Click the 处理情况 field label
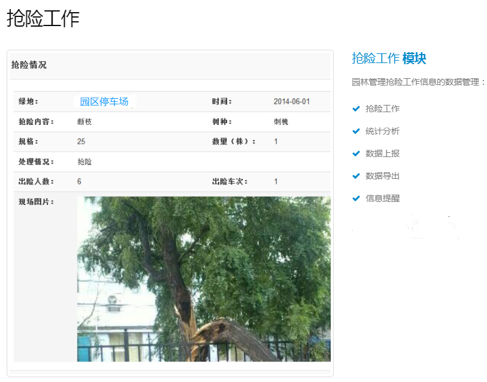487x382 pixels. (36, 162)
